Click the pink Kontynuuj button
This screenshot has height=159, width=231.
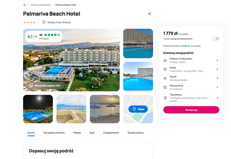(191, 110)
